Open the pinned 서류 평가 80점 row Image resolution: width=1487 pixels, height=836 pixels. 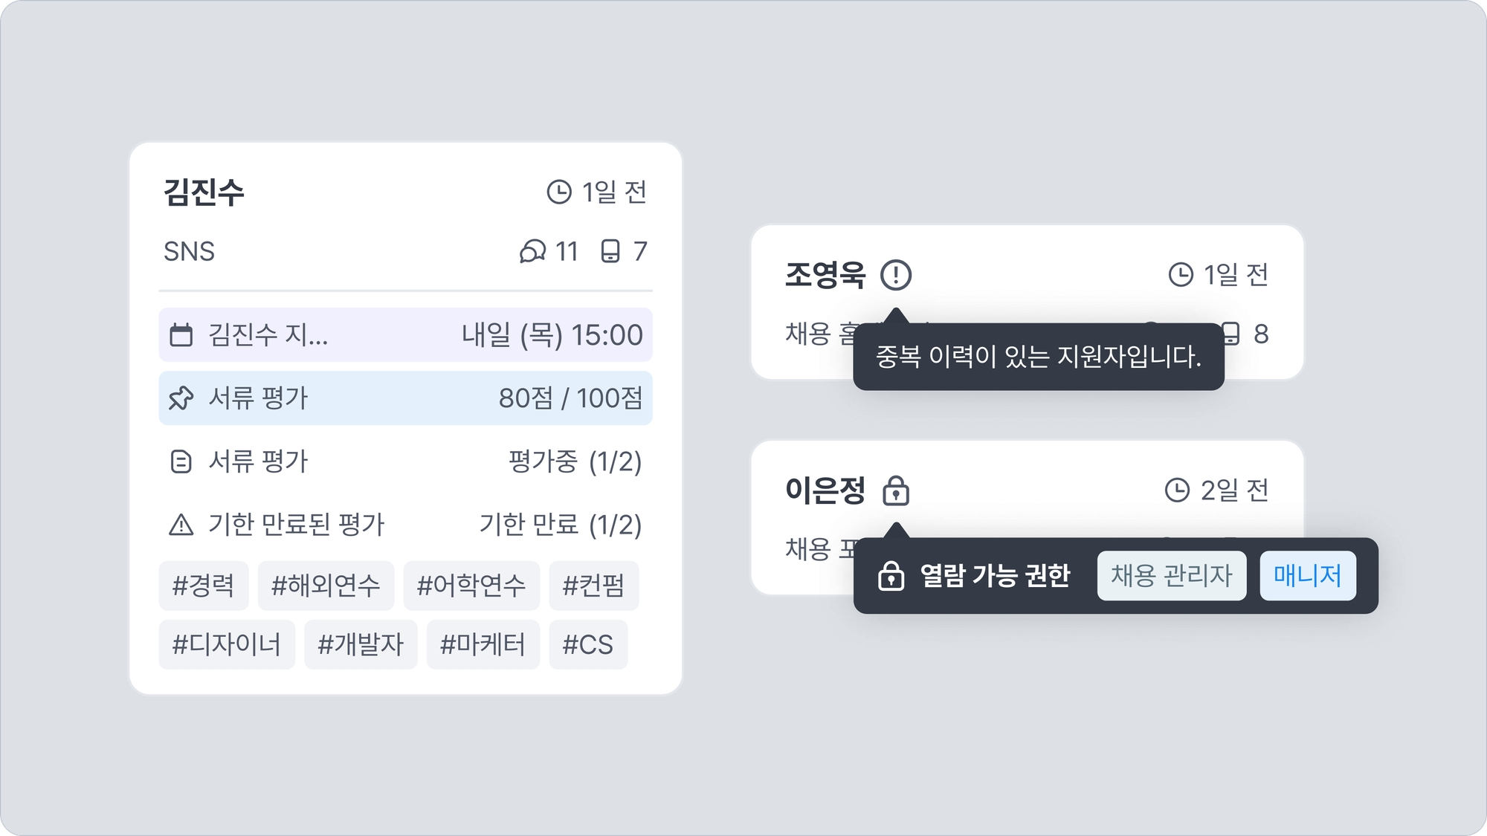[405, 398]
